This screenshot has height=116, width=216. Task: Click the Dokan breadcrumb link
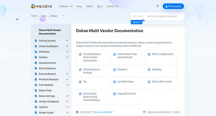[x=54, y=16]
